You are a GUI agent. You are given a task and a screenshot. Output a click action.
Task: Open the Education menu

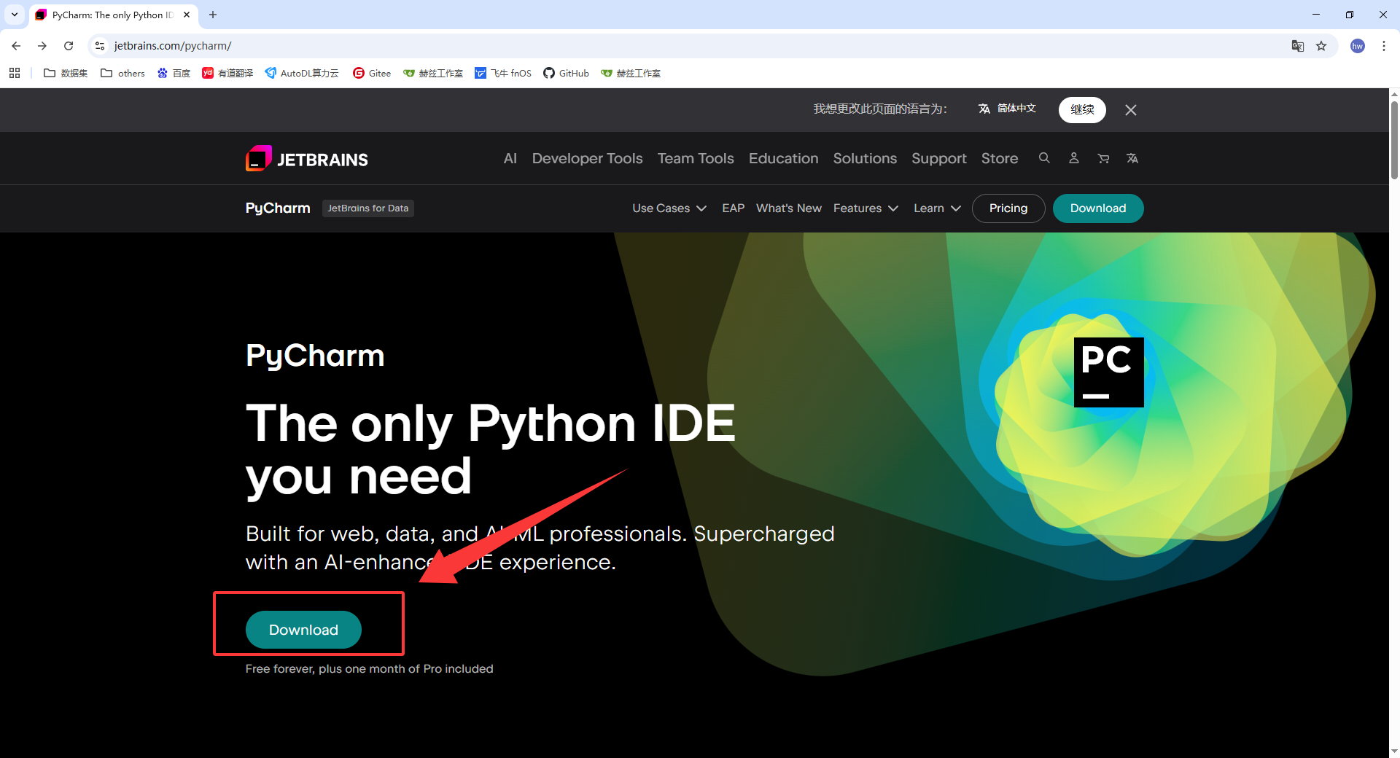(783, 158)
